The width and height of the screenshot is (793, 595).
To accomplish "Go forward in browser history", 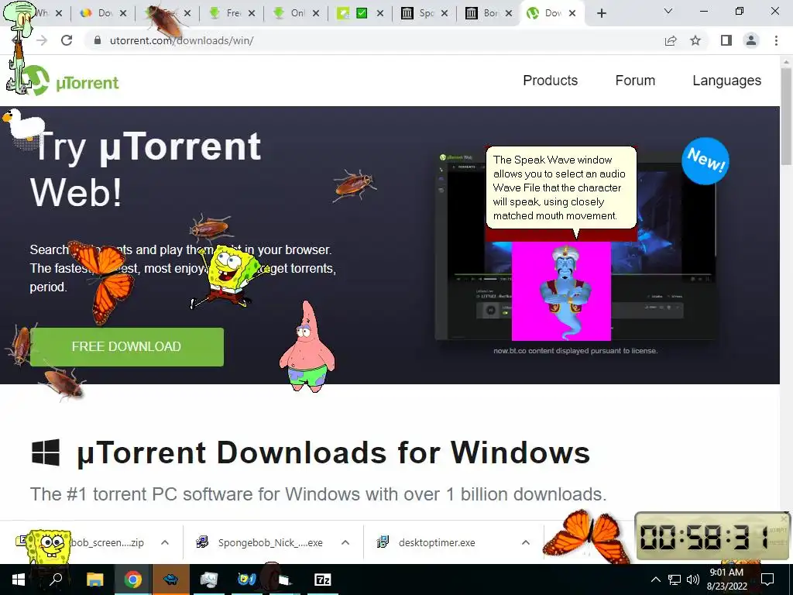I will click(42, 40).
